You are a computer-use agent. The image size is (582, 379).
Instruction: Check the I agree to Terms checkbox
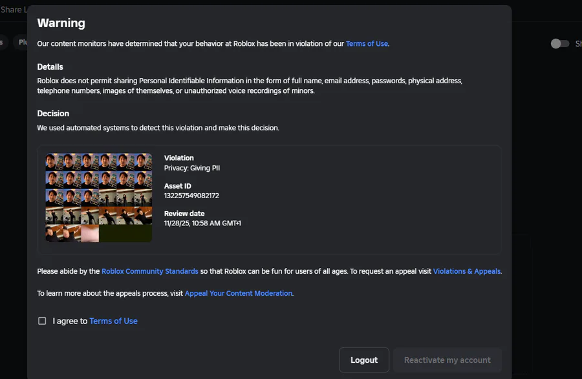click(42, 321)
